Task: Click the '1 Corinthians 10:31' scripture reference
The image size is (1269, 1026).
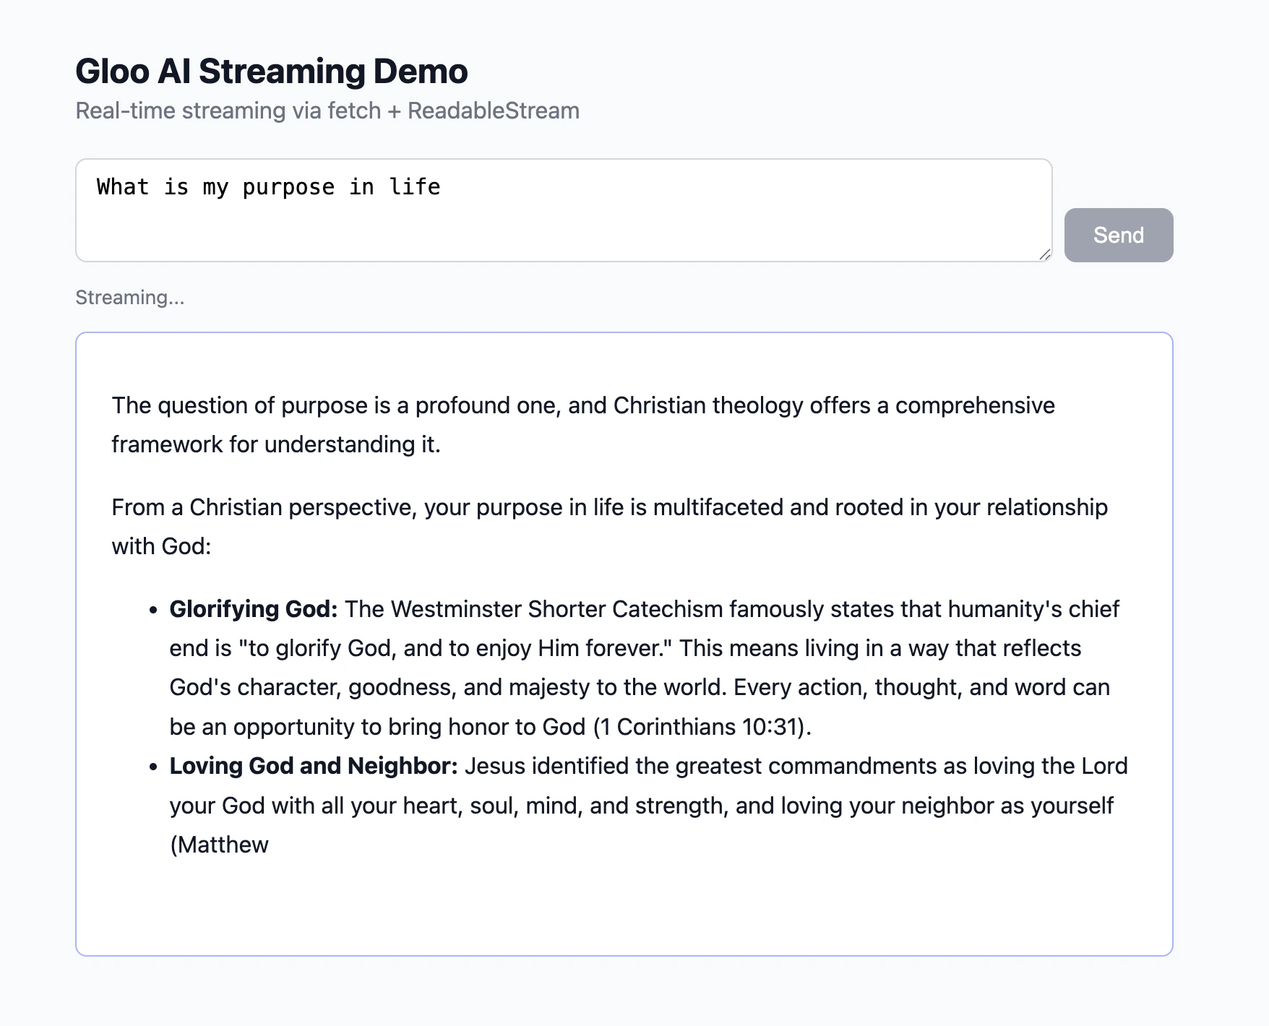Action: 702,726
